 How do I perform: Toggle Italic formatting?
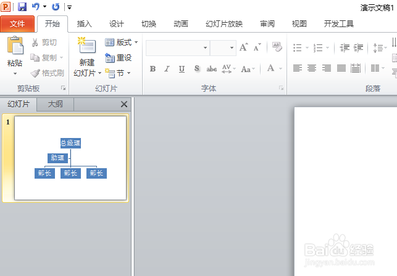point(167,69)
